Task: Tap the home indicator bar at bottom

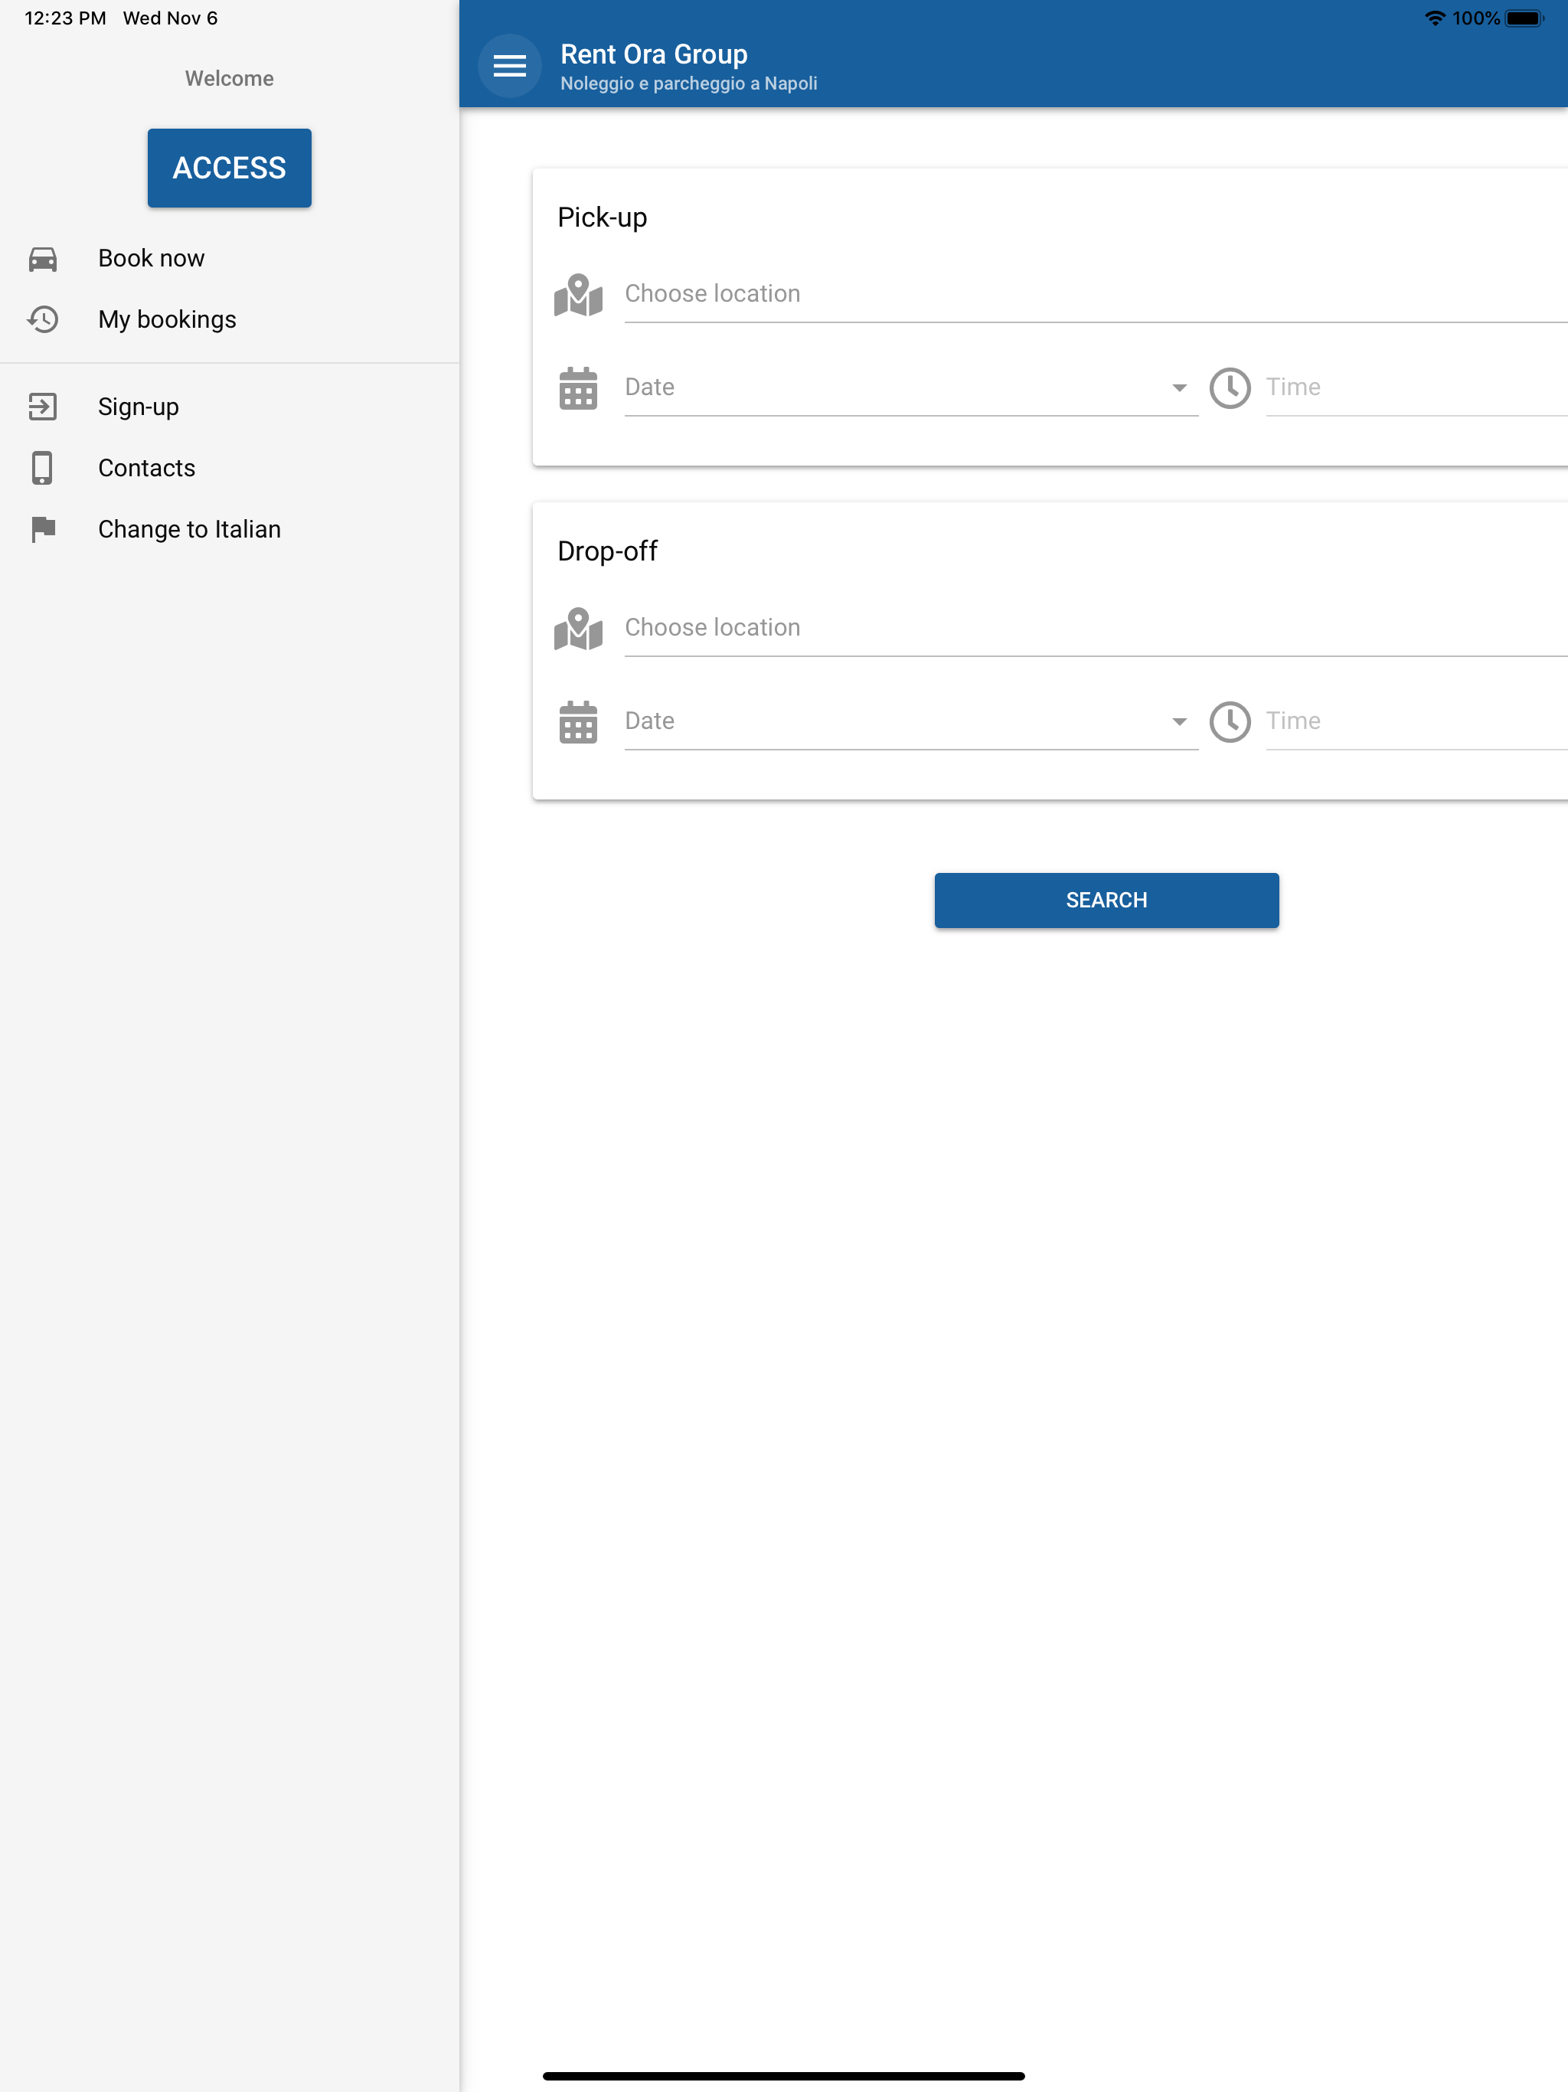Action: point(784,2076)
